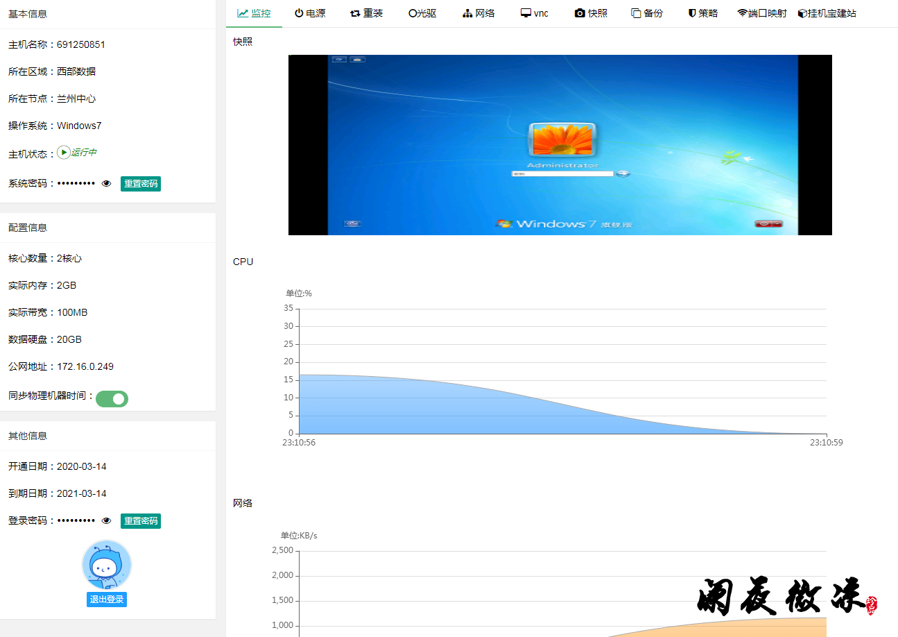
Task: Click the 运行中 running status indicator
Action: point(76,153)
